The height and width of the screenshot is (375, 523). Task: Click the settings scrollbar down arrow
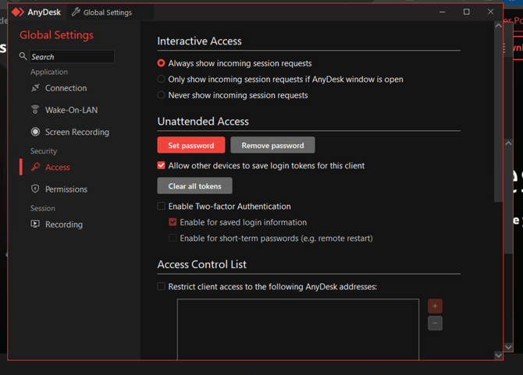click(x=498, y=356)
